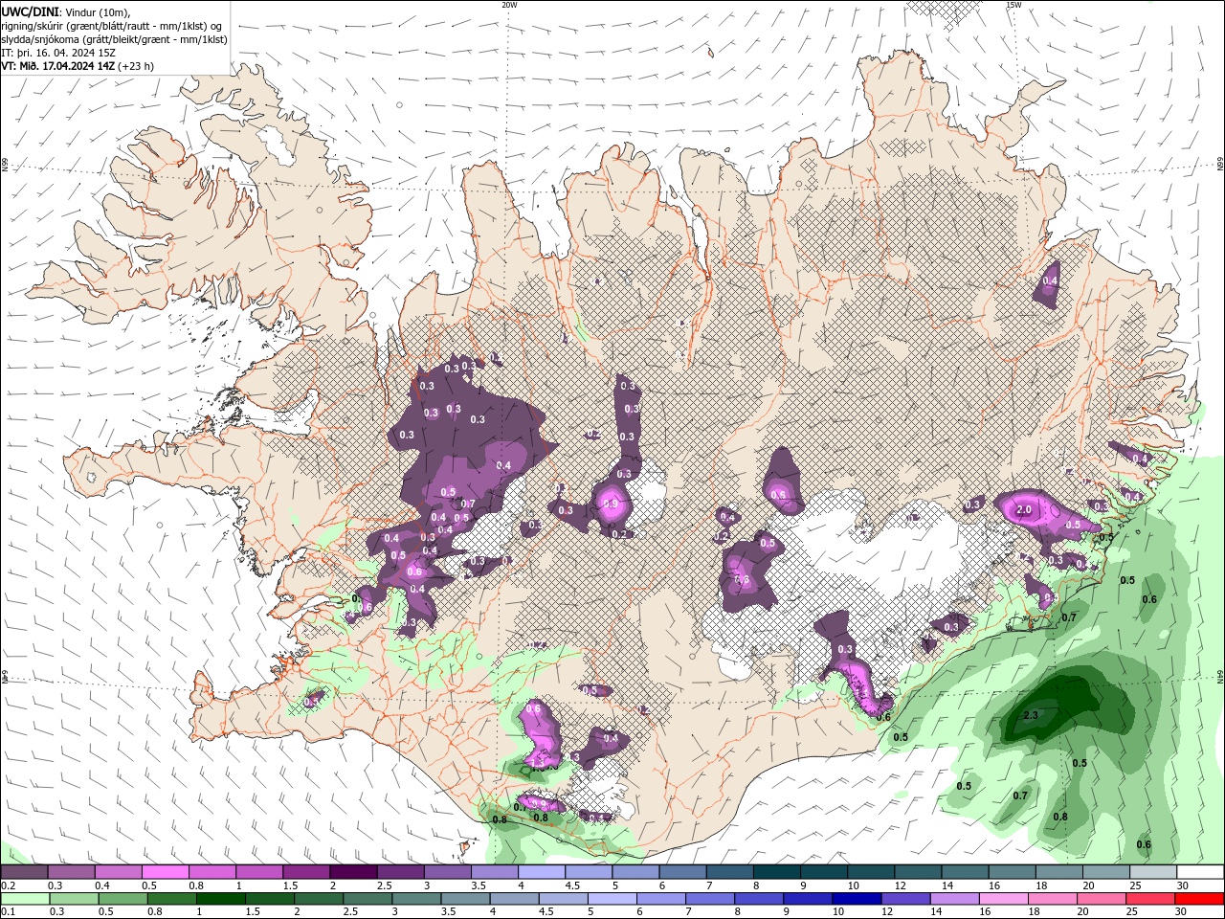Click the rigning/skúrir legend description line
1225x919 pixels.
pos(111,26)
